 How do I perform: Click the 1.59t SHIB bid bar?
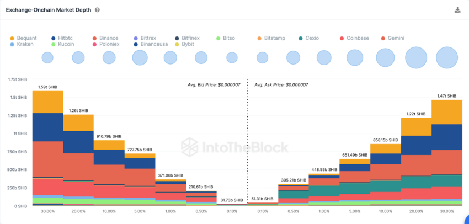click(x=47, y=148)
